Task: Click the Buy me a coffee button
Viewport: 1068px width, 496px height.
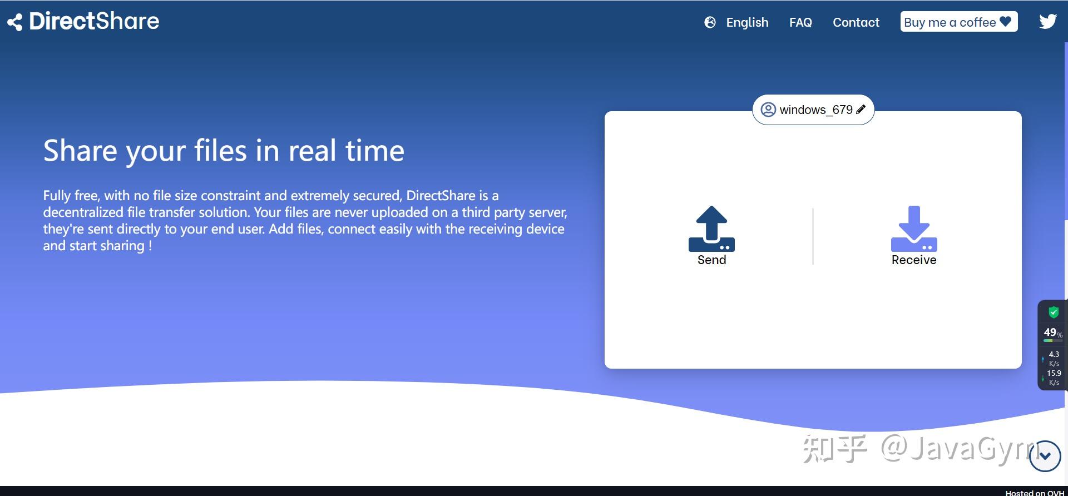Action: point(959,22)
